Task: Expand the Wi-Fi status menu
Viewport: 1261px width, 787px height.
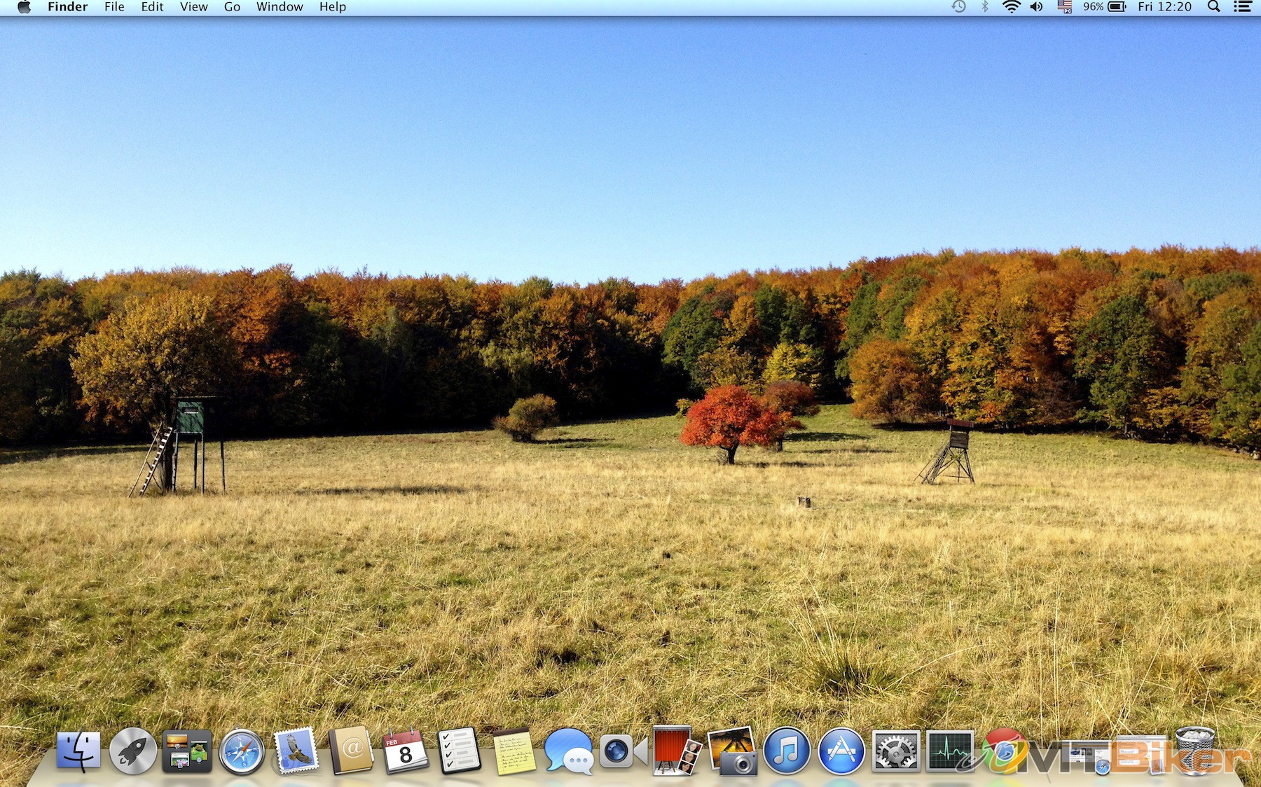Action: (1011, 7)
